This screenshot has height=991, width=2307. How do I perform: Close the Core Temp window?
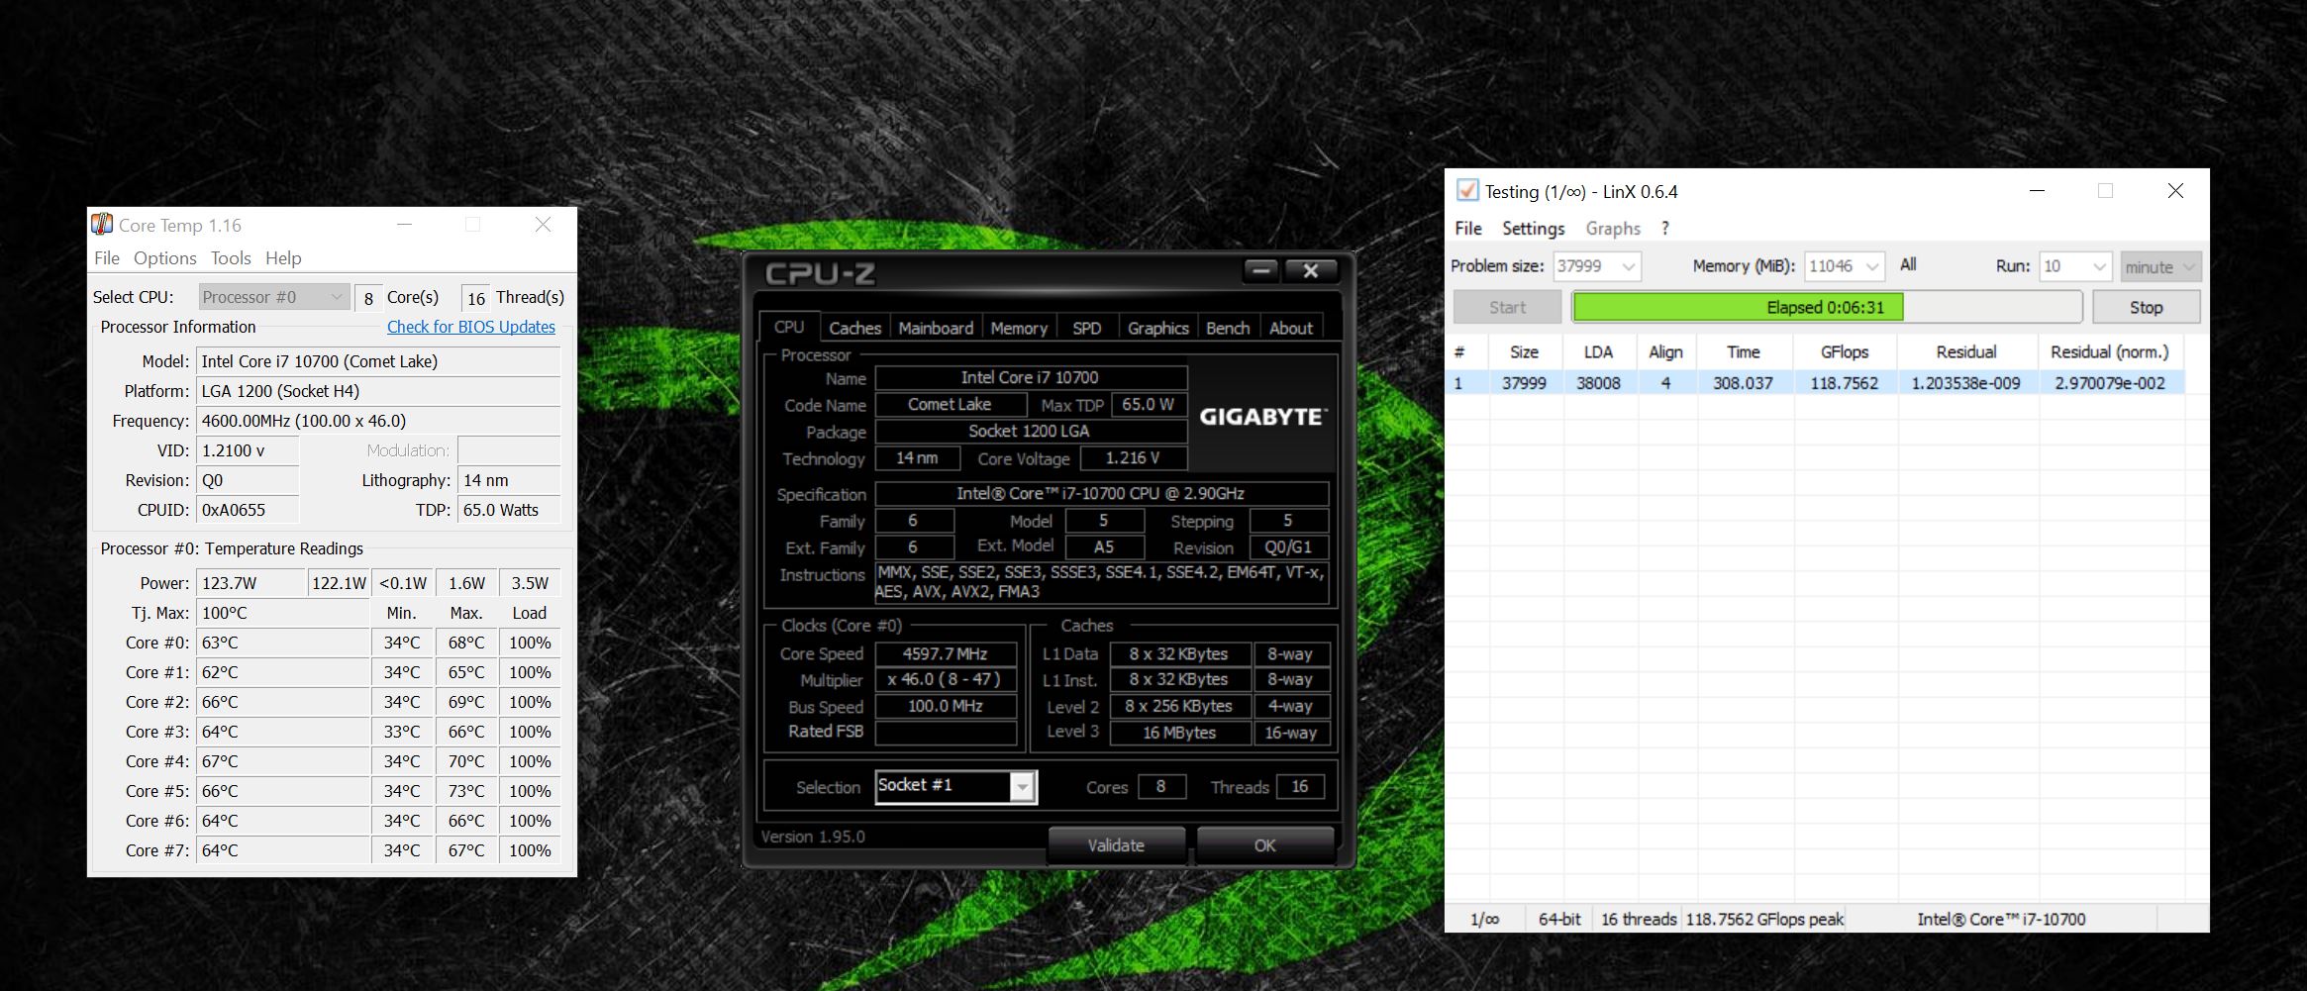pos(543,225)
